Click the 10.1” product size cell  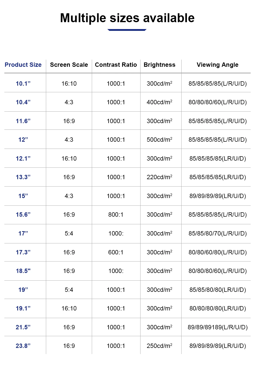point(23,84)
